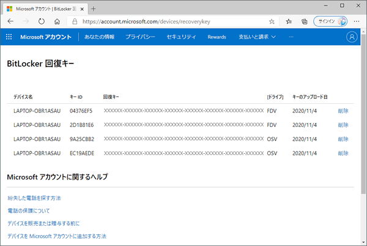The image size is (367, 246).
Task: Open the Microsoft app launcher grid
Action: 9,37
